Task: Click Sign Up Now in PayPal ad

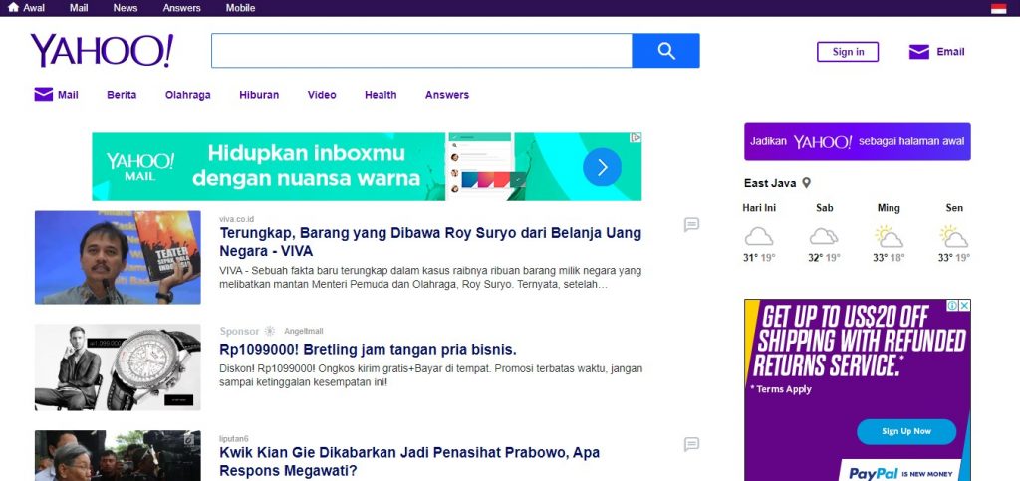Action: 905,431
